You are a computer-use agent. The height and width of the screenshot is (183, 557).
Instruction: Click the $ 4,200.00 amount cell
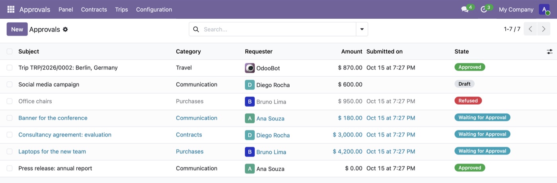(x=348, y=151)
